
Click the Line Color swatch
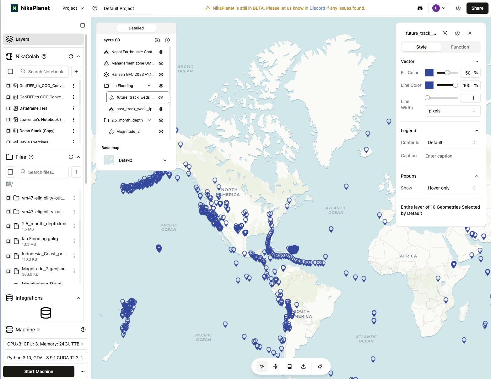429,85
